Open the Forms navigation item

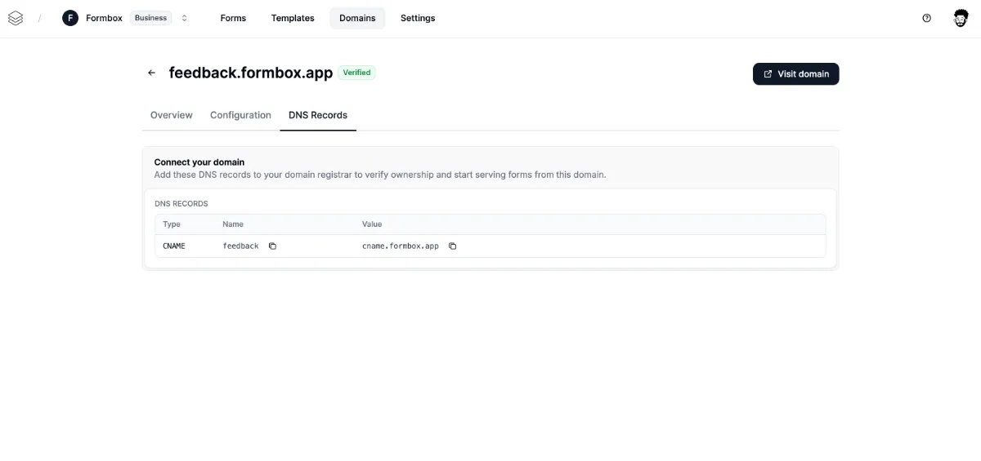pos(233,18)
